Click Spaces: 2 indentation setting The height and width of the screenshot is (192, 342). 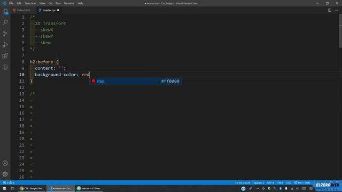(259, 182)
